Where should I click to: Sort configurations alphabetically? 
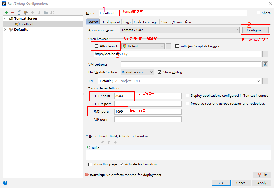[52, 13]
